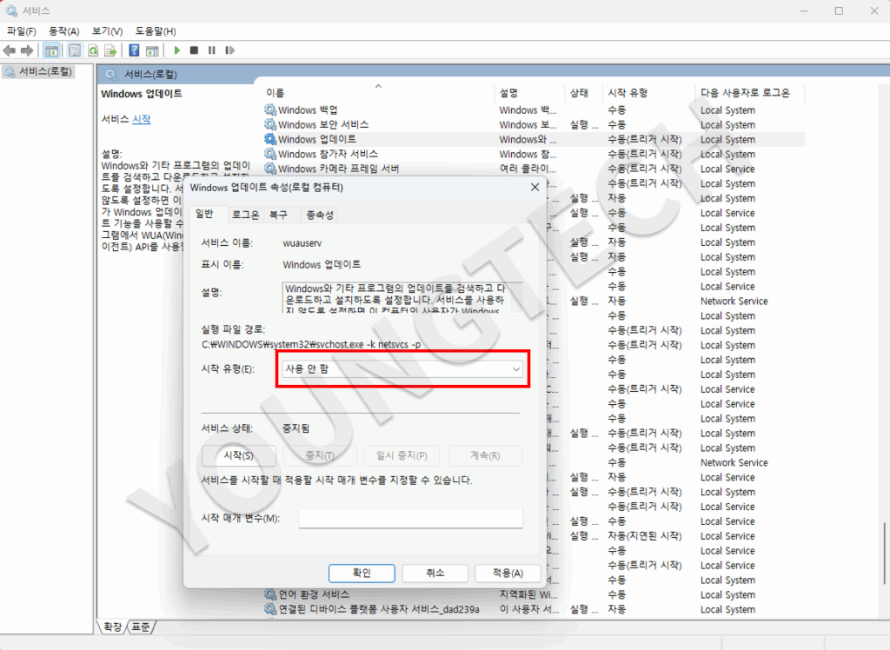Screen dimensions: 890x650
Task: Click the 서비스 app icon in title bar
Action: pyautogui.click(x=11, y=10)
